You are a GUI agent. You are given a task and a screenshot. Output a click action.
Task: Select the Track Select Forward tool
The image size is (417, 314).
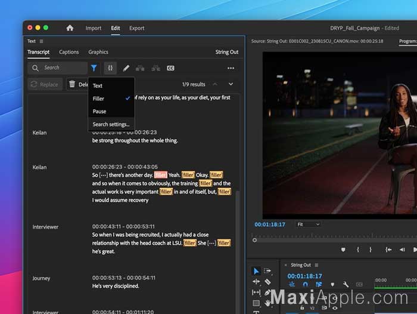267,271
